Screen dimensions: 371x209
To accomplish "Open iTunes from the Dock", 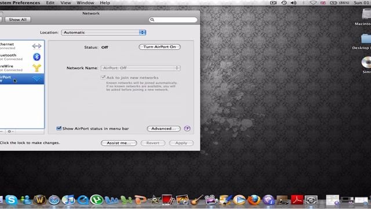I will 68,200.
